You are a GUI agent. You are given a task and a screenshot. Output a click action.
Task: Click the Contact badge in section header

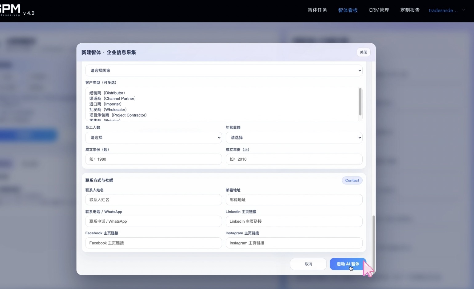pos(352,181)
